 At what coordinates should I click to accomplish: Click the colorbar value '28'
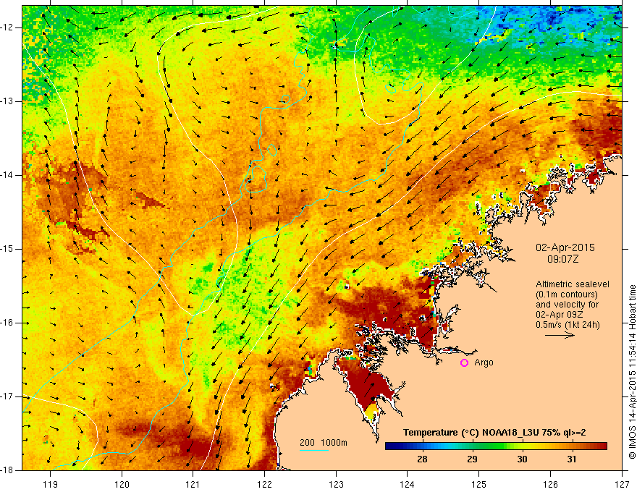tap(422, 459)
